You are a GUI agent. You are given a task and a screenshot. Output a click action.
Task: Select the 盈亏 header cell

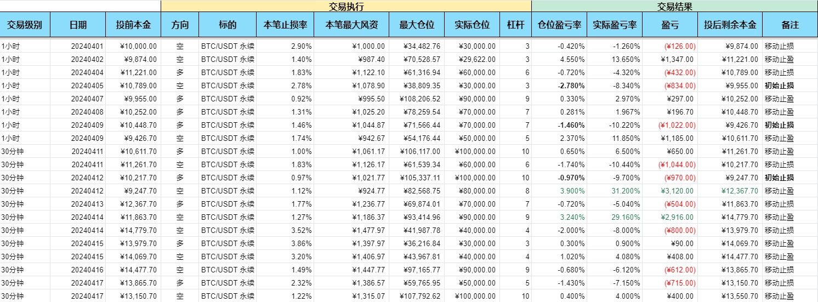coord(671,25)
